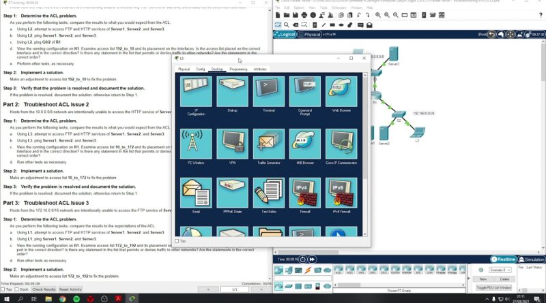Select the Delete tool in toolbar
The width and height of the screenshot is (546, 303).
click(296, 25)
